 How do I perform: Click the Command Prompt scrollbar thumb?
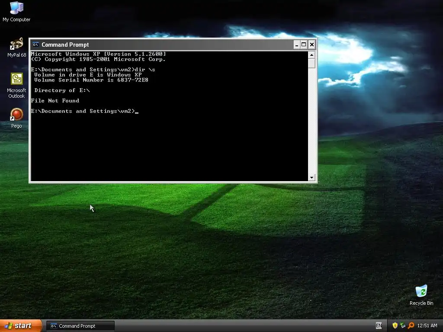click(311, 63)
